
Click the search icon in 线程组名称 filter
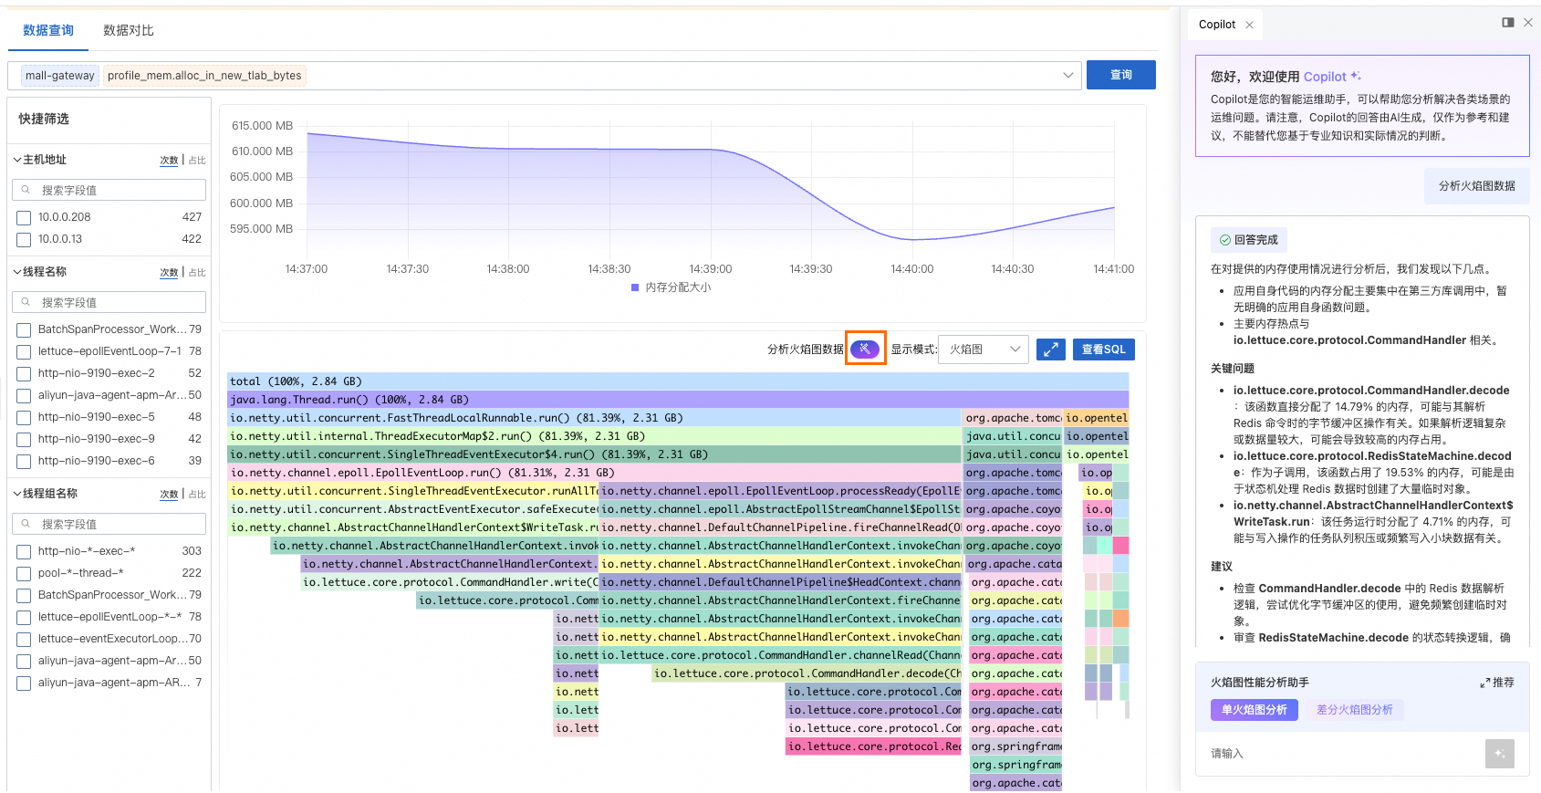26,524
